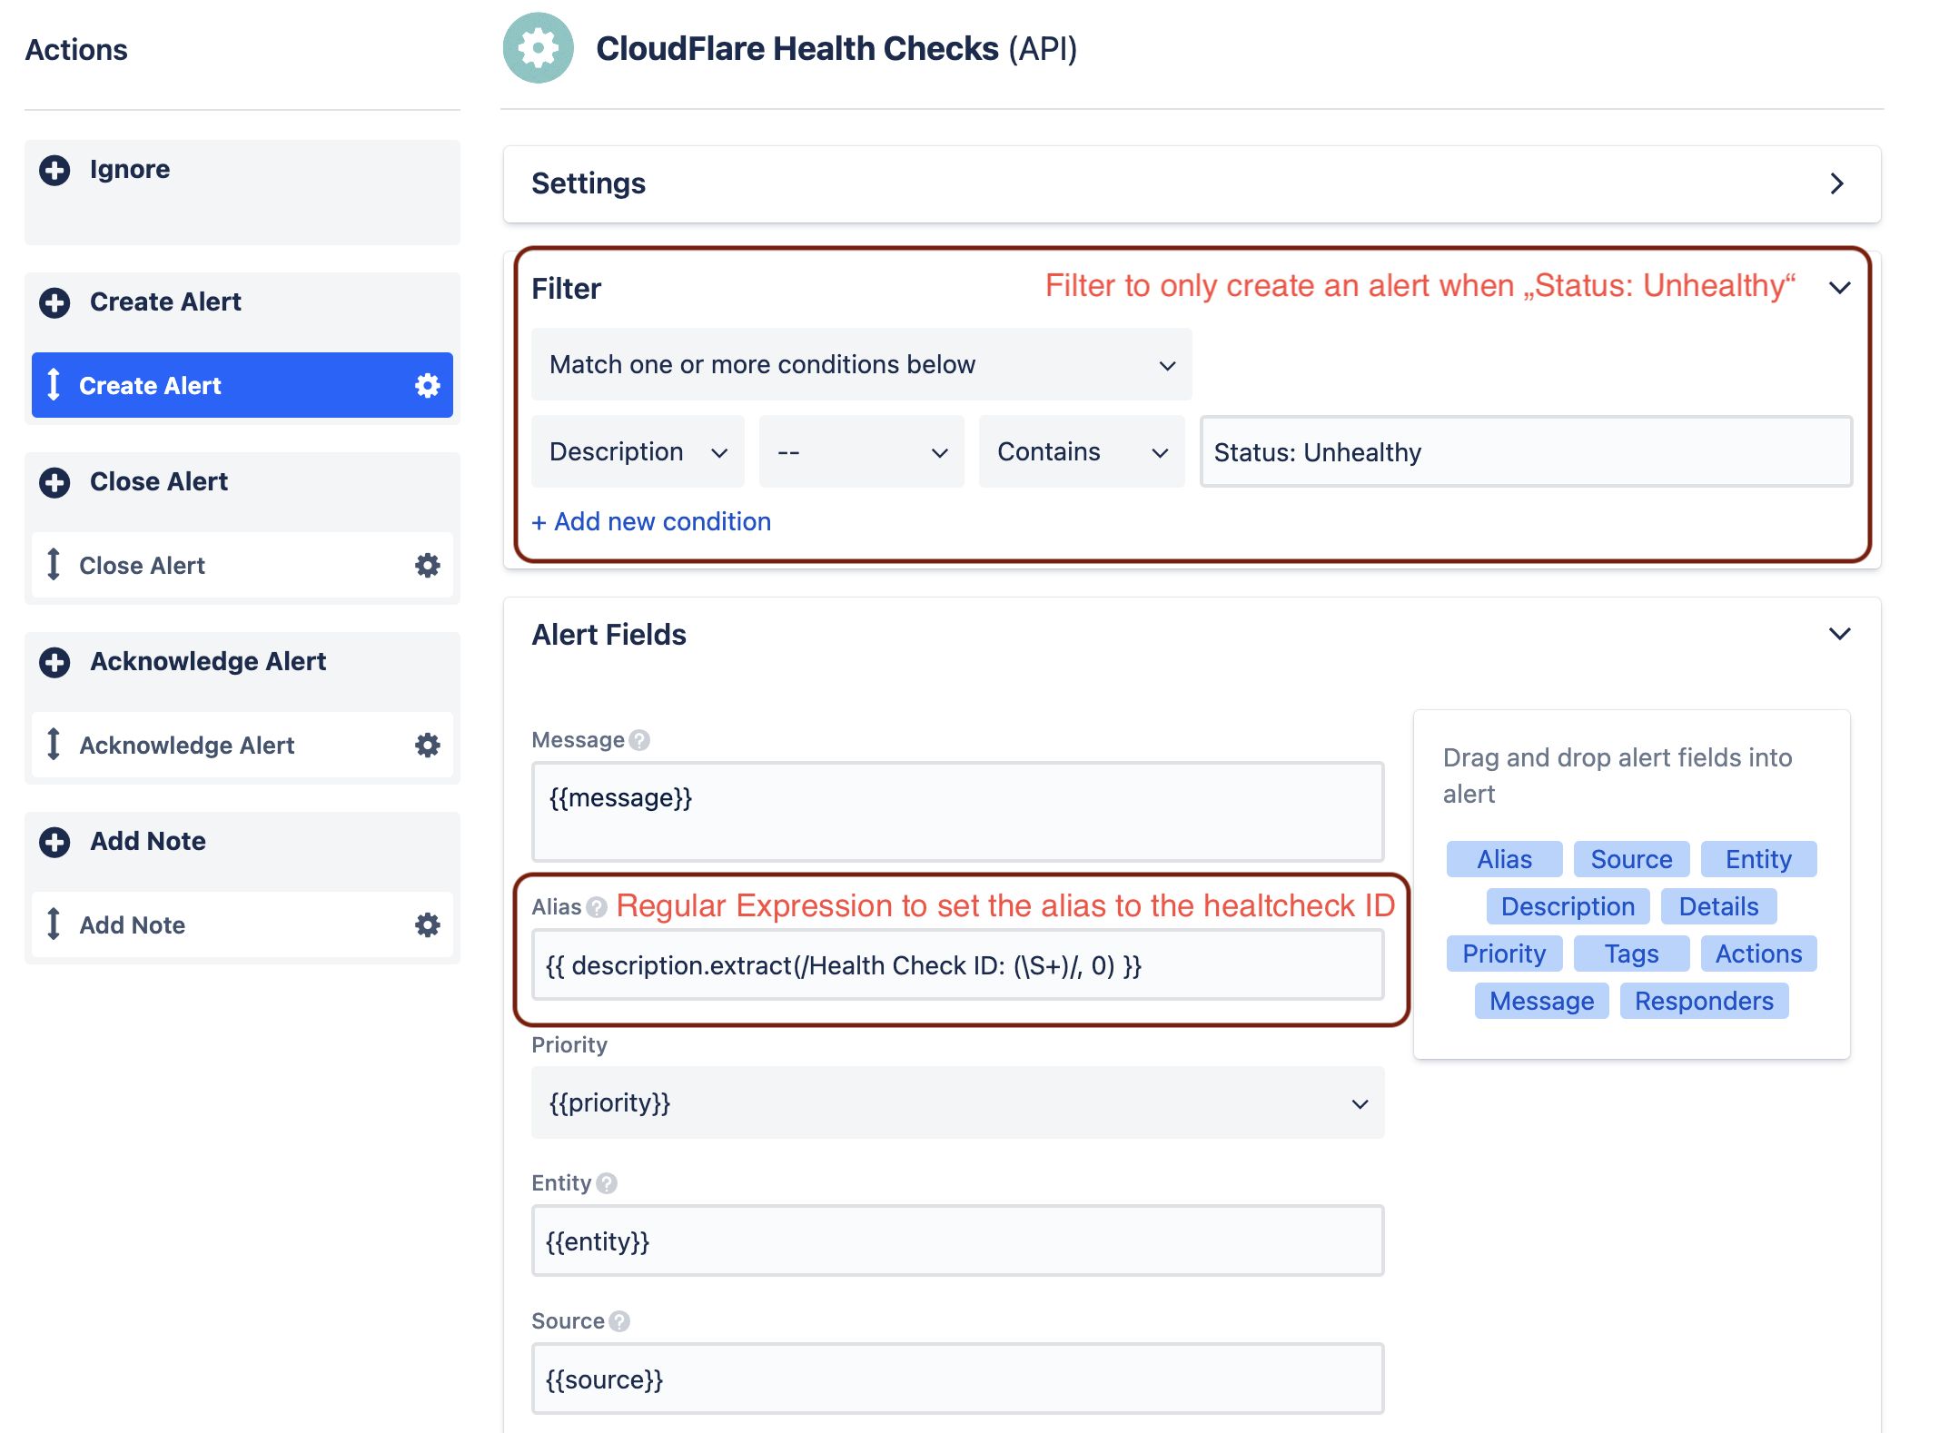Click the plus icon beside Acknowledge Alert heading
The image size is (1949, 1433).
(54, 662)
